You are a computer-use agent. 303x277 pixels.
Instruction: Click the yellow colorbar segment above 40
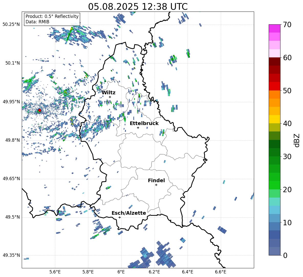[x=274, y=119]
